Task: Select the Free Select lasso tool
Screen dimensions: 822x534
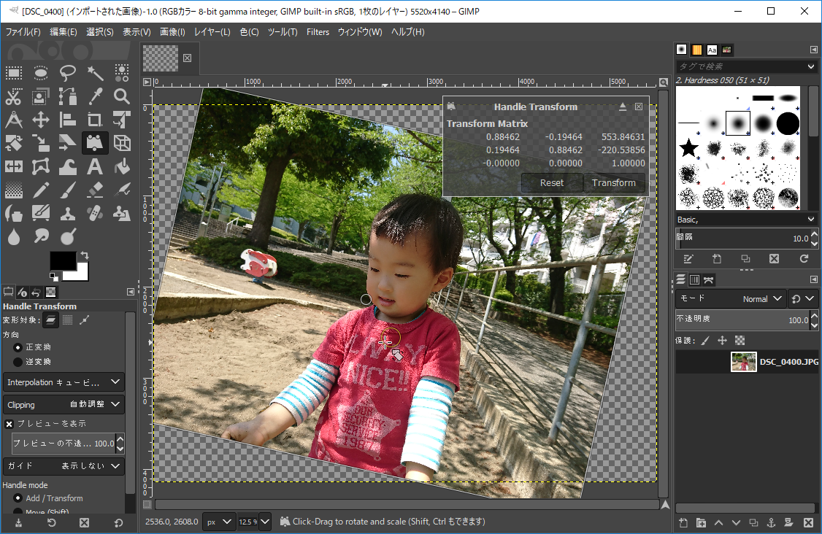Action: (x=68, y=73)
